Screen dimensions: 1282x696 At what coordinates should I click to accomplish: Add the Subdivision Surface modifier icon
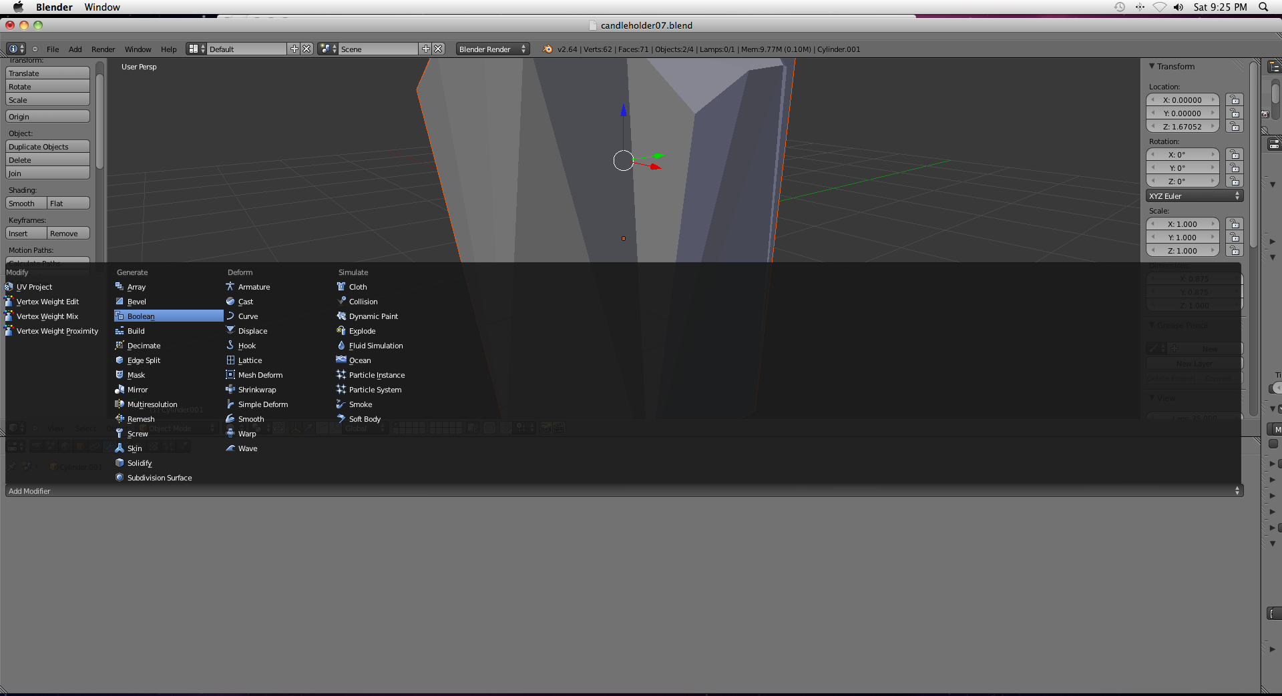tap(120, 478)
